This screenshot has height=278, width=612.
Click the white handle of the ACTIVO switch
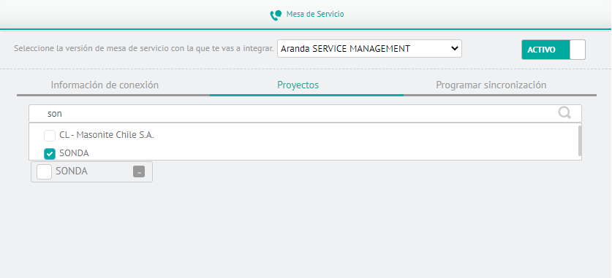[577, 50]
